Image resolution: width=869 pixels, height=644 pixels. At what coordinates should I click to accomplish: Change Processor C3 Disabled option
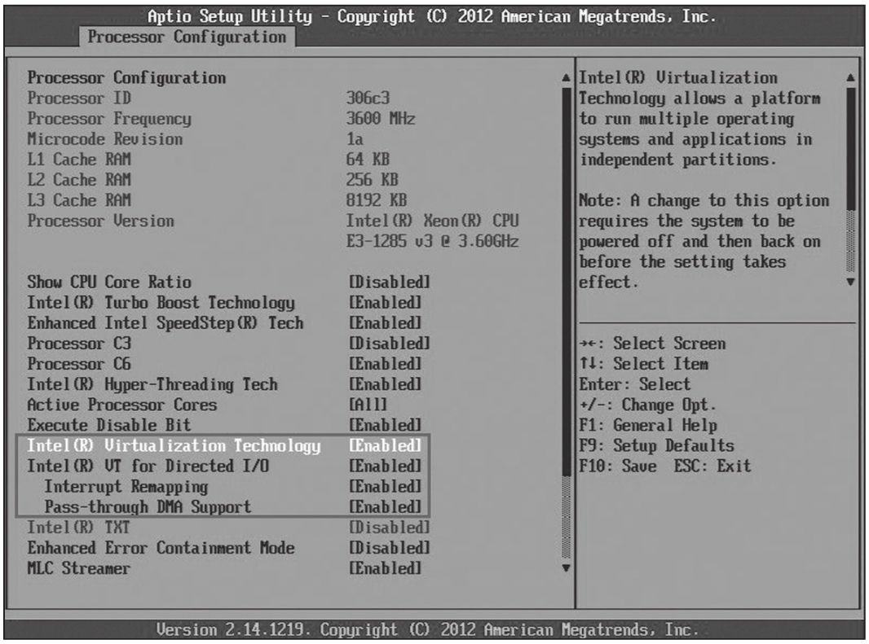[389, 344]
